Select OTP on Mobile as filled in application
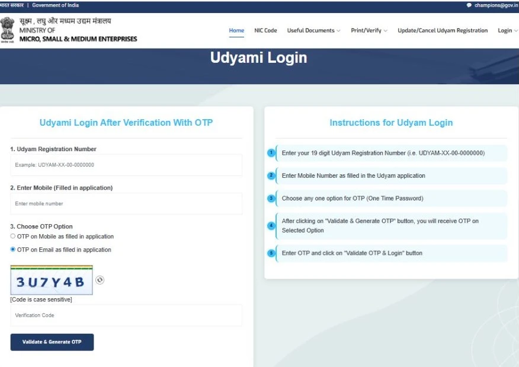This screenshot has width=519, height=367. 12,236
